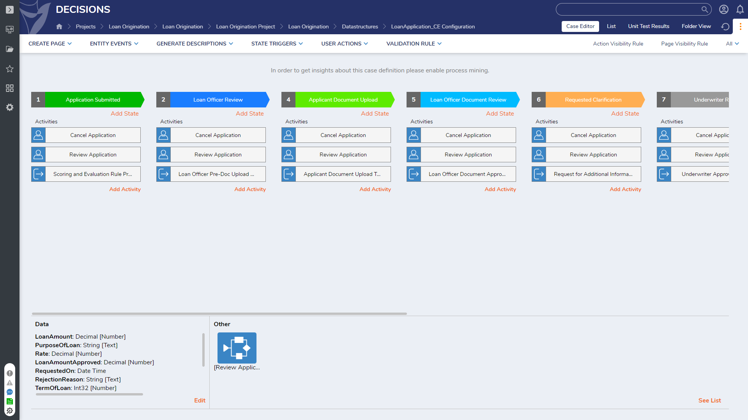
Task: Switch to the Unit Test Results tab
Action: point(648,26)
